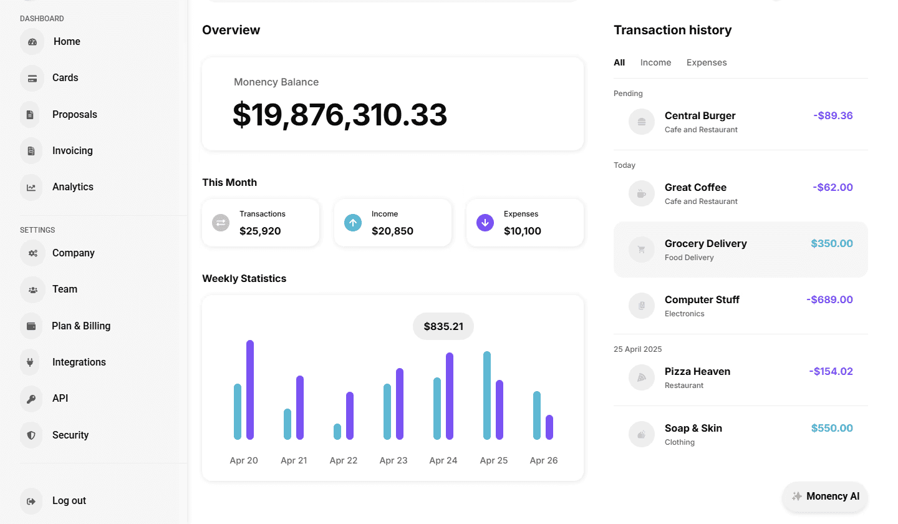Click the Pizza Heaven pizza slice icon
The image size is (898, 524).
(642, 378)
